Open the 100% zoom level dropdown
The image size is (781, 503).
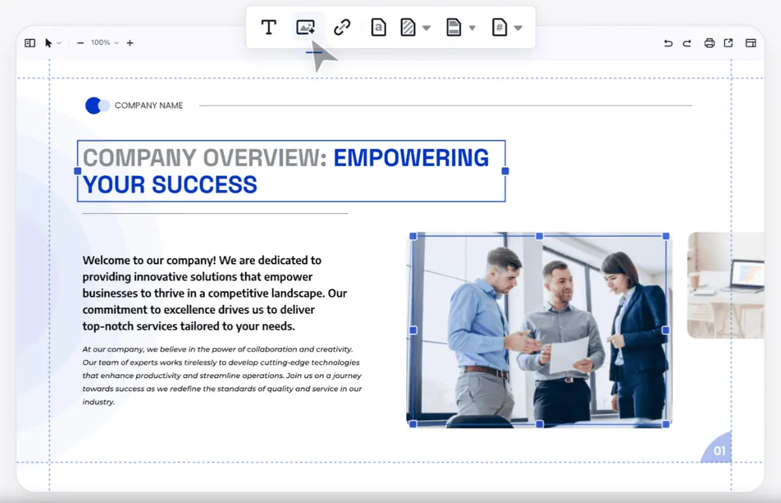pos(105,42)
